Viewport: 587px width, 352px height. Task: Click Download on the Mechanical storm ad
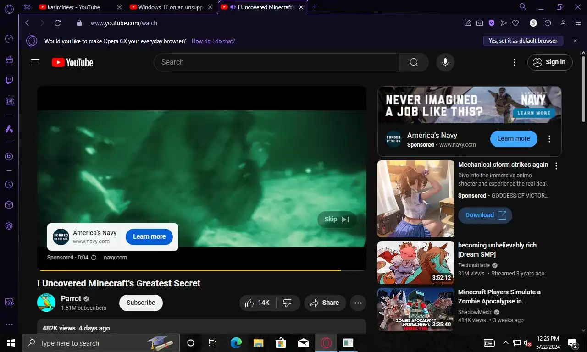click(x=485, y=215)
